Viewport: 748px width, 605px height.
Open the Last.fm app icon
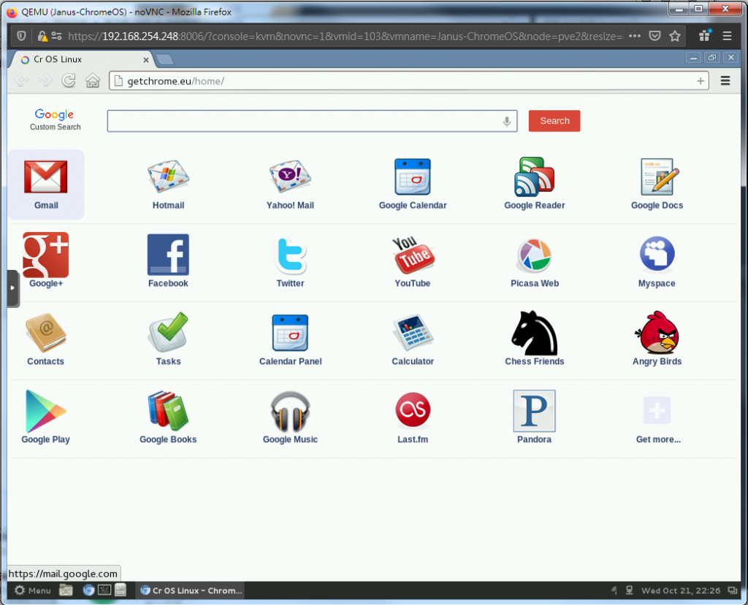(x=413, y=409)
